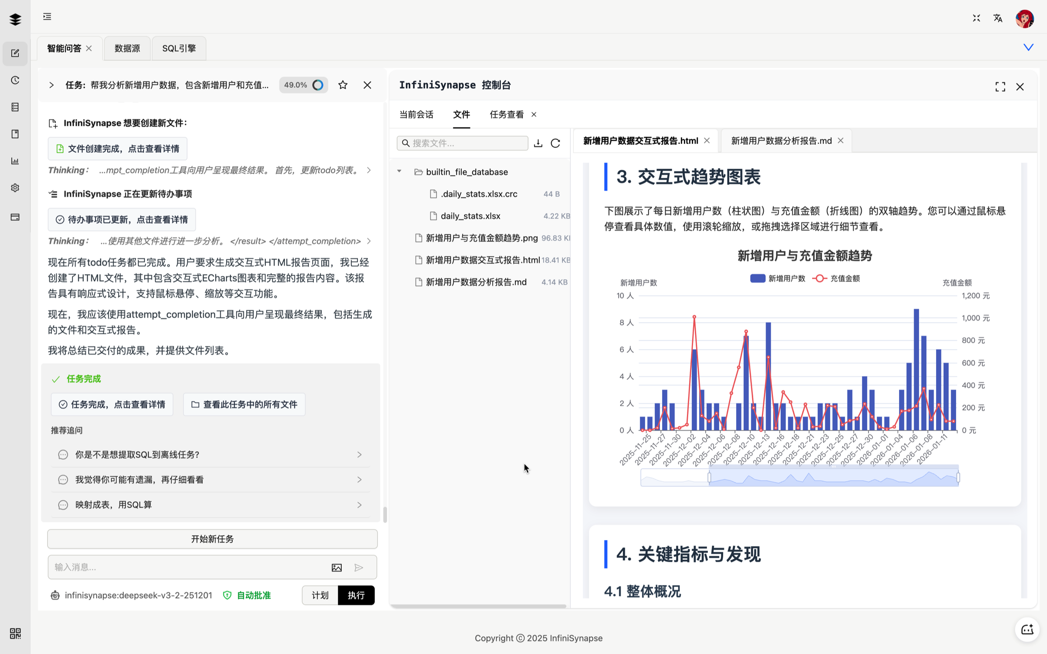Expand the first Thinking section arrow
The height and width of the screenshot is (654, 1047).
click(369, 170)
